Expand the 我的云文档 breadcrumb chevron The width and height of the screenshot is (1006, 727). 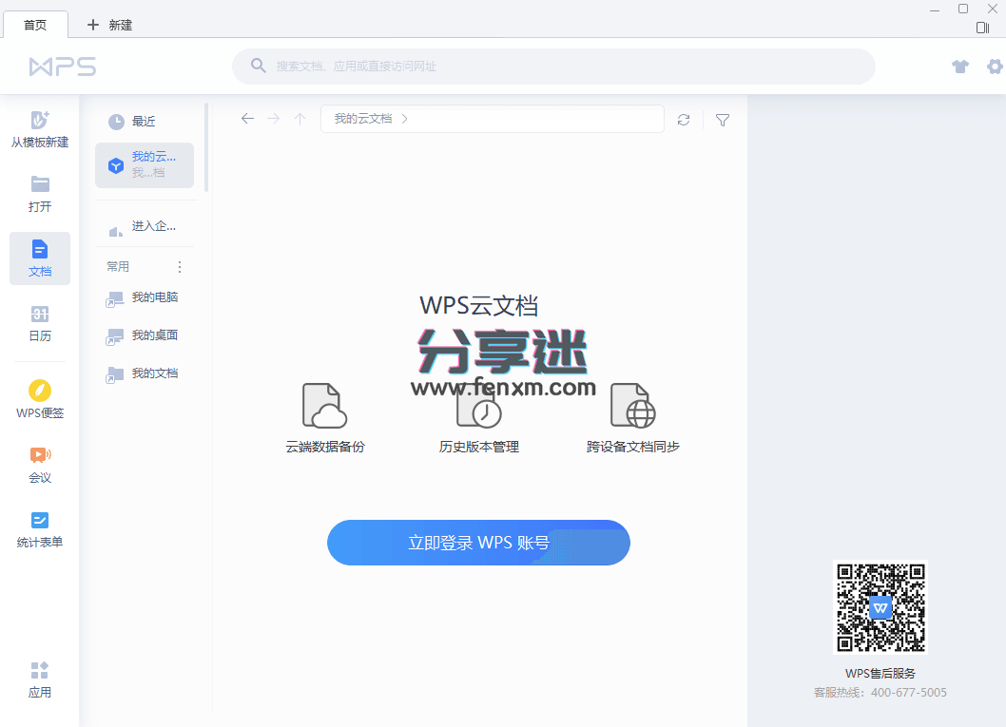tap(404, 119)
